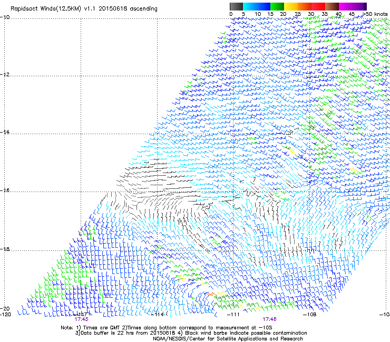
Task: Click the chart title 'Rapidsact Winds(12.5KM) v1.1'
Action: click(53, 9)
